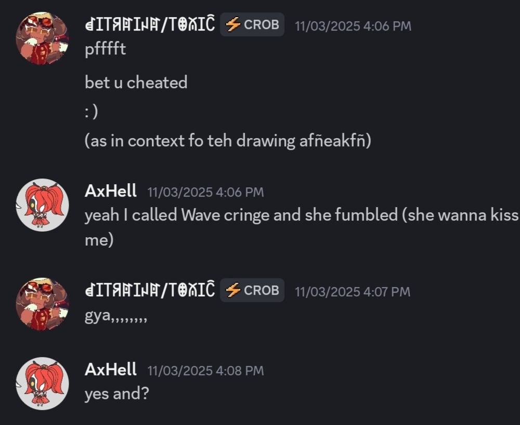Open avatar beside the 'pfffft' message
This screenshot has width=520, height=425.
point(42,38)
